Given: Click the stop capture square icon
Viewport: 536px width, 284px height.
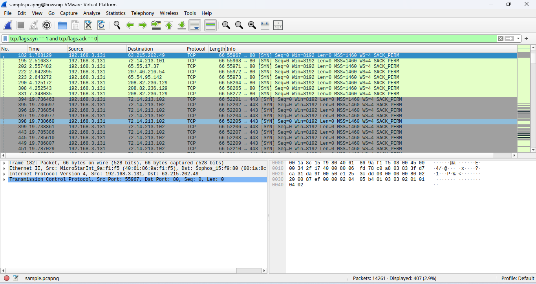Looking at the screenshot, I should [x=21, y=25].
